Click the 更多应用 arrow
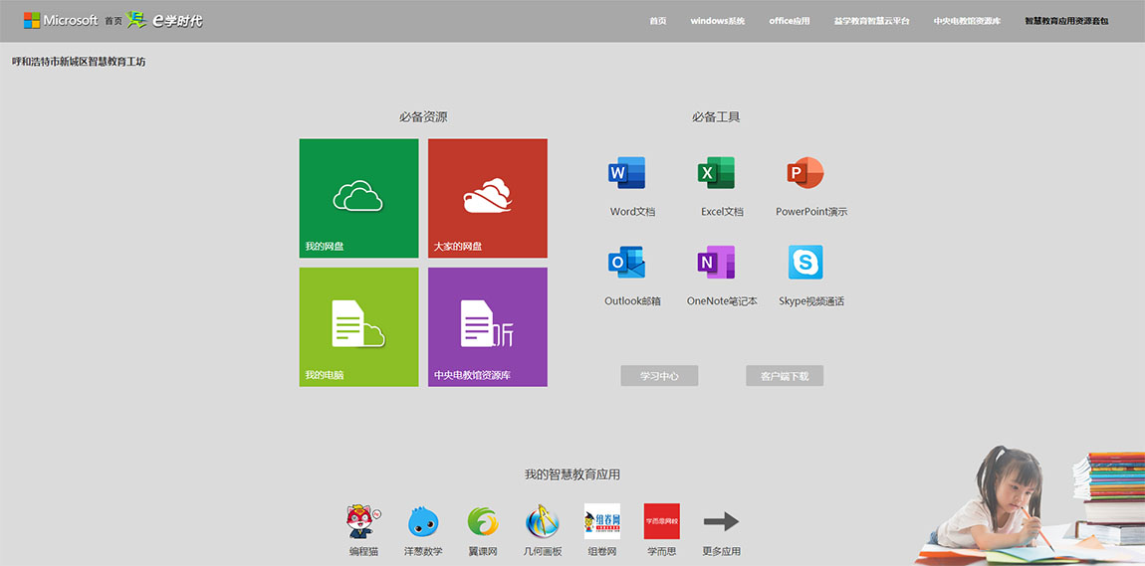The image size is (1145, 566). pyautogui.click(x=721, y=521)
